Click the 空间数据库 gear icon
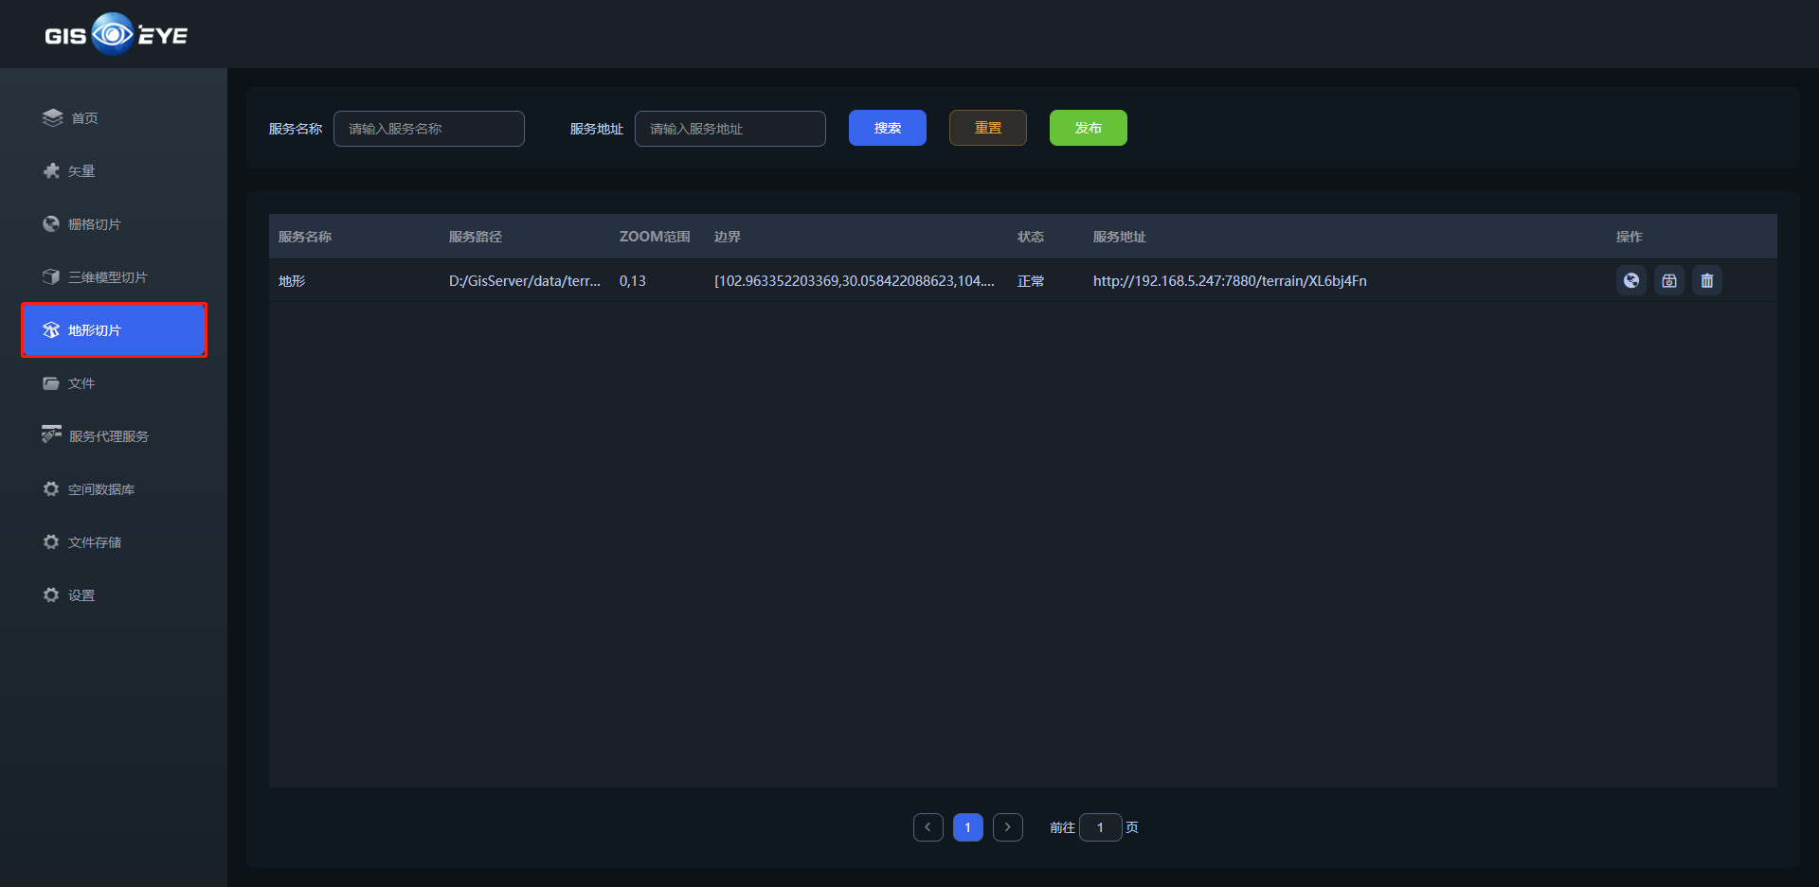This screenshot has width=1819, height=887. [x=51, y=488]
